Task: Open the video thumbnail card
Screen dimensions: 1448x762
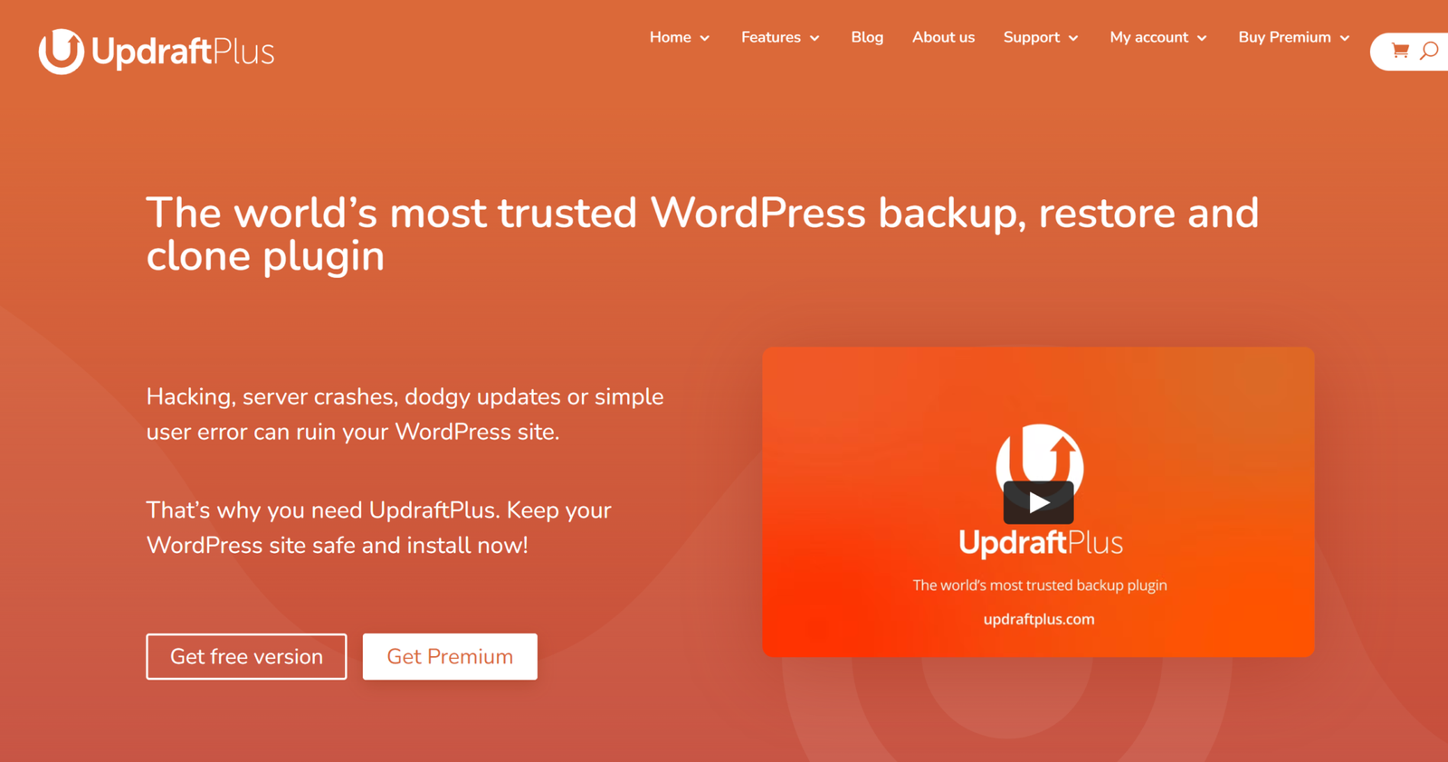Action: pyautogui.click(x=1038, y=501)
